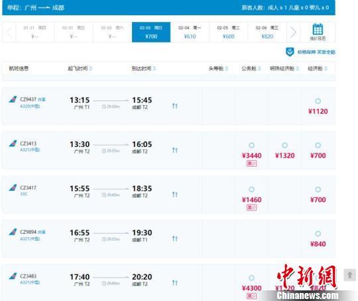Select the ¥700 economy fare for CZ3413

point(318,146)
